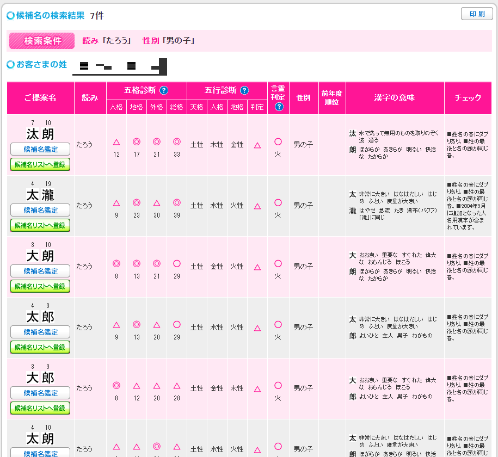Image resolution: width=498 pixels, height=457 pixels.
Task: Open 候補名鑑定 for the name 太瀧
Action: coord(40,210)
